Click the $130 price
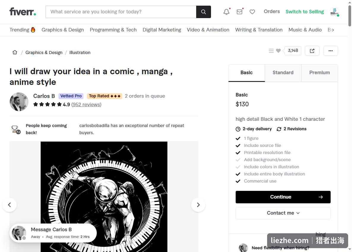 pyautogui.click(x=242, y=104)
